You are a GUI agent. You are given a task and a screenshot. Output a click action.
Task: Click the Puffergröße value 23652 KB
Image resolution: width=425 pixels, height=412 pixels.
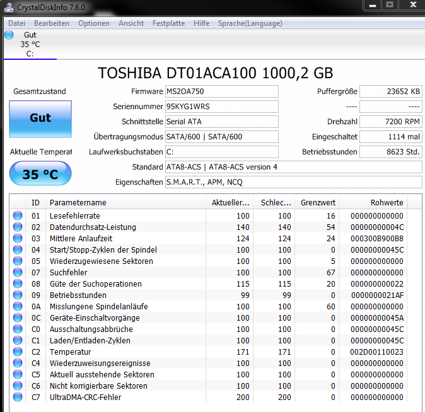click(390, 91)
